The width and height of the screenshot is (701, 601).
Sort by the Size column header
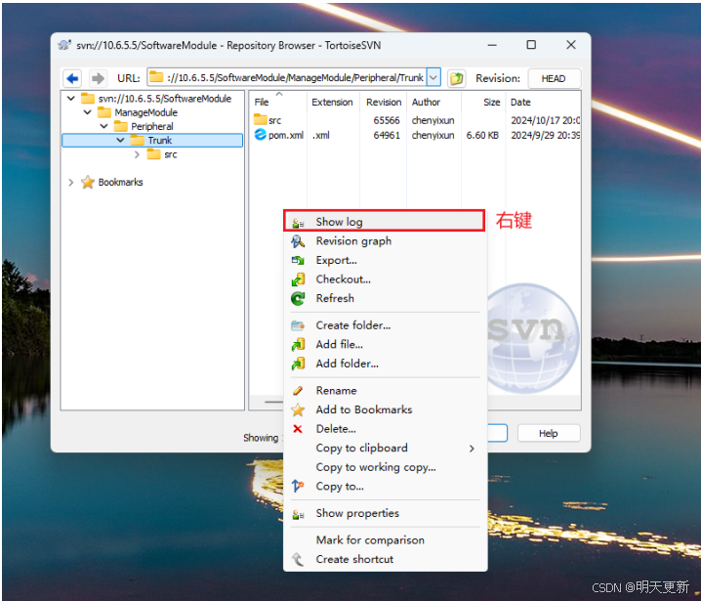pyautogui.click(x=483, y=102)
